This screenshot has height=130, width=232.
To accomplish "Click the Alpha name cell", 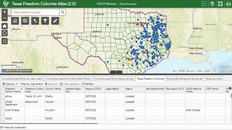I will 15,118.
